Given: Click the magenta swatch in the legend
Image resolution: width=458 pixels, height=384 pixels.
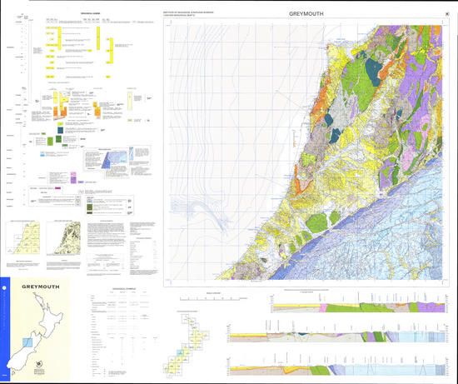Looking at the screenshot, I should [57, 188].
